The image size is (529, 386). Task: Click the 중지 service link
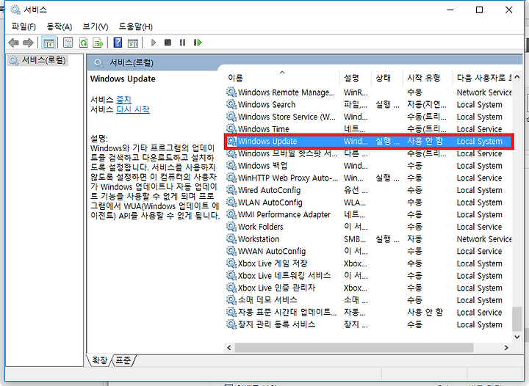(x=123, y=100)
